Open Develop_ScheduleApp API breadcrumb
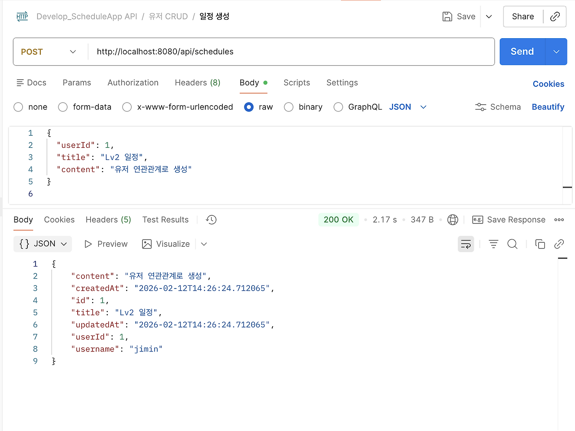Image resolution: width=575 pixels, height=431 pixels. 87,17
